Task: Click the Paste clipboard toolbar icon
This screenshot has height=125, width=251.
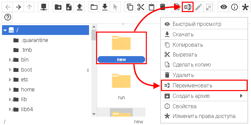Action: (151, 7)
